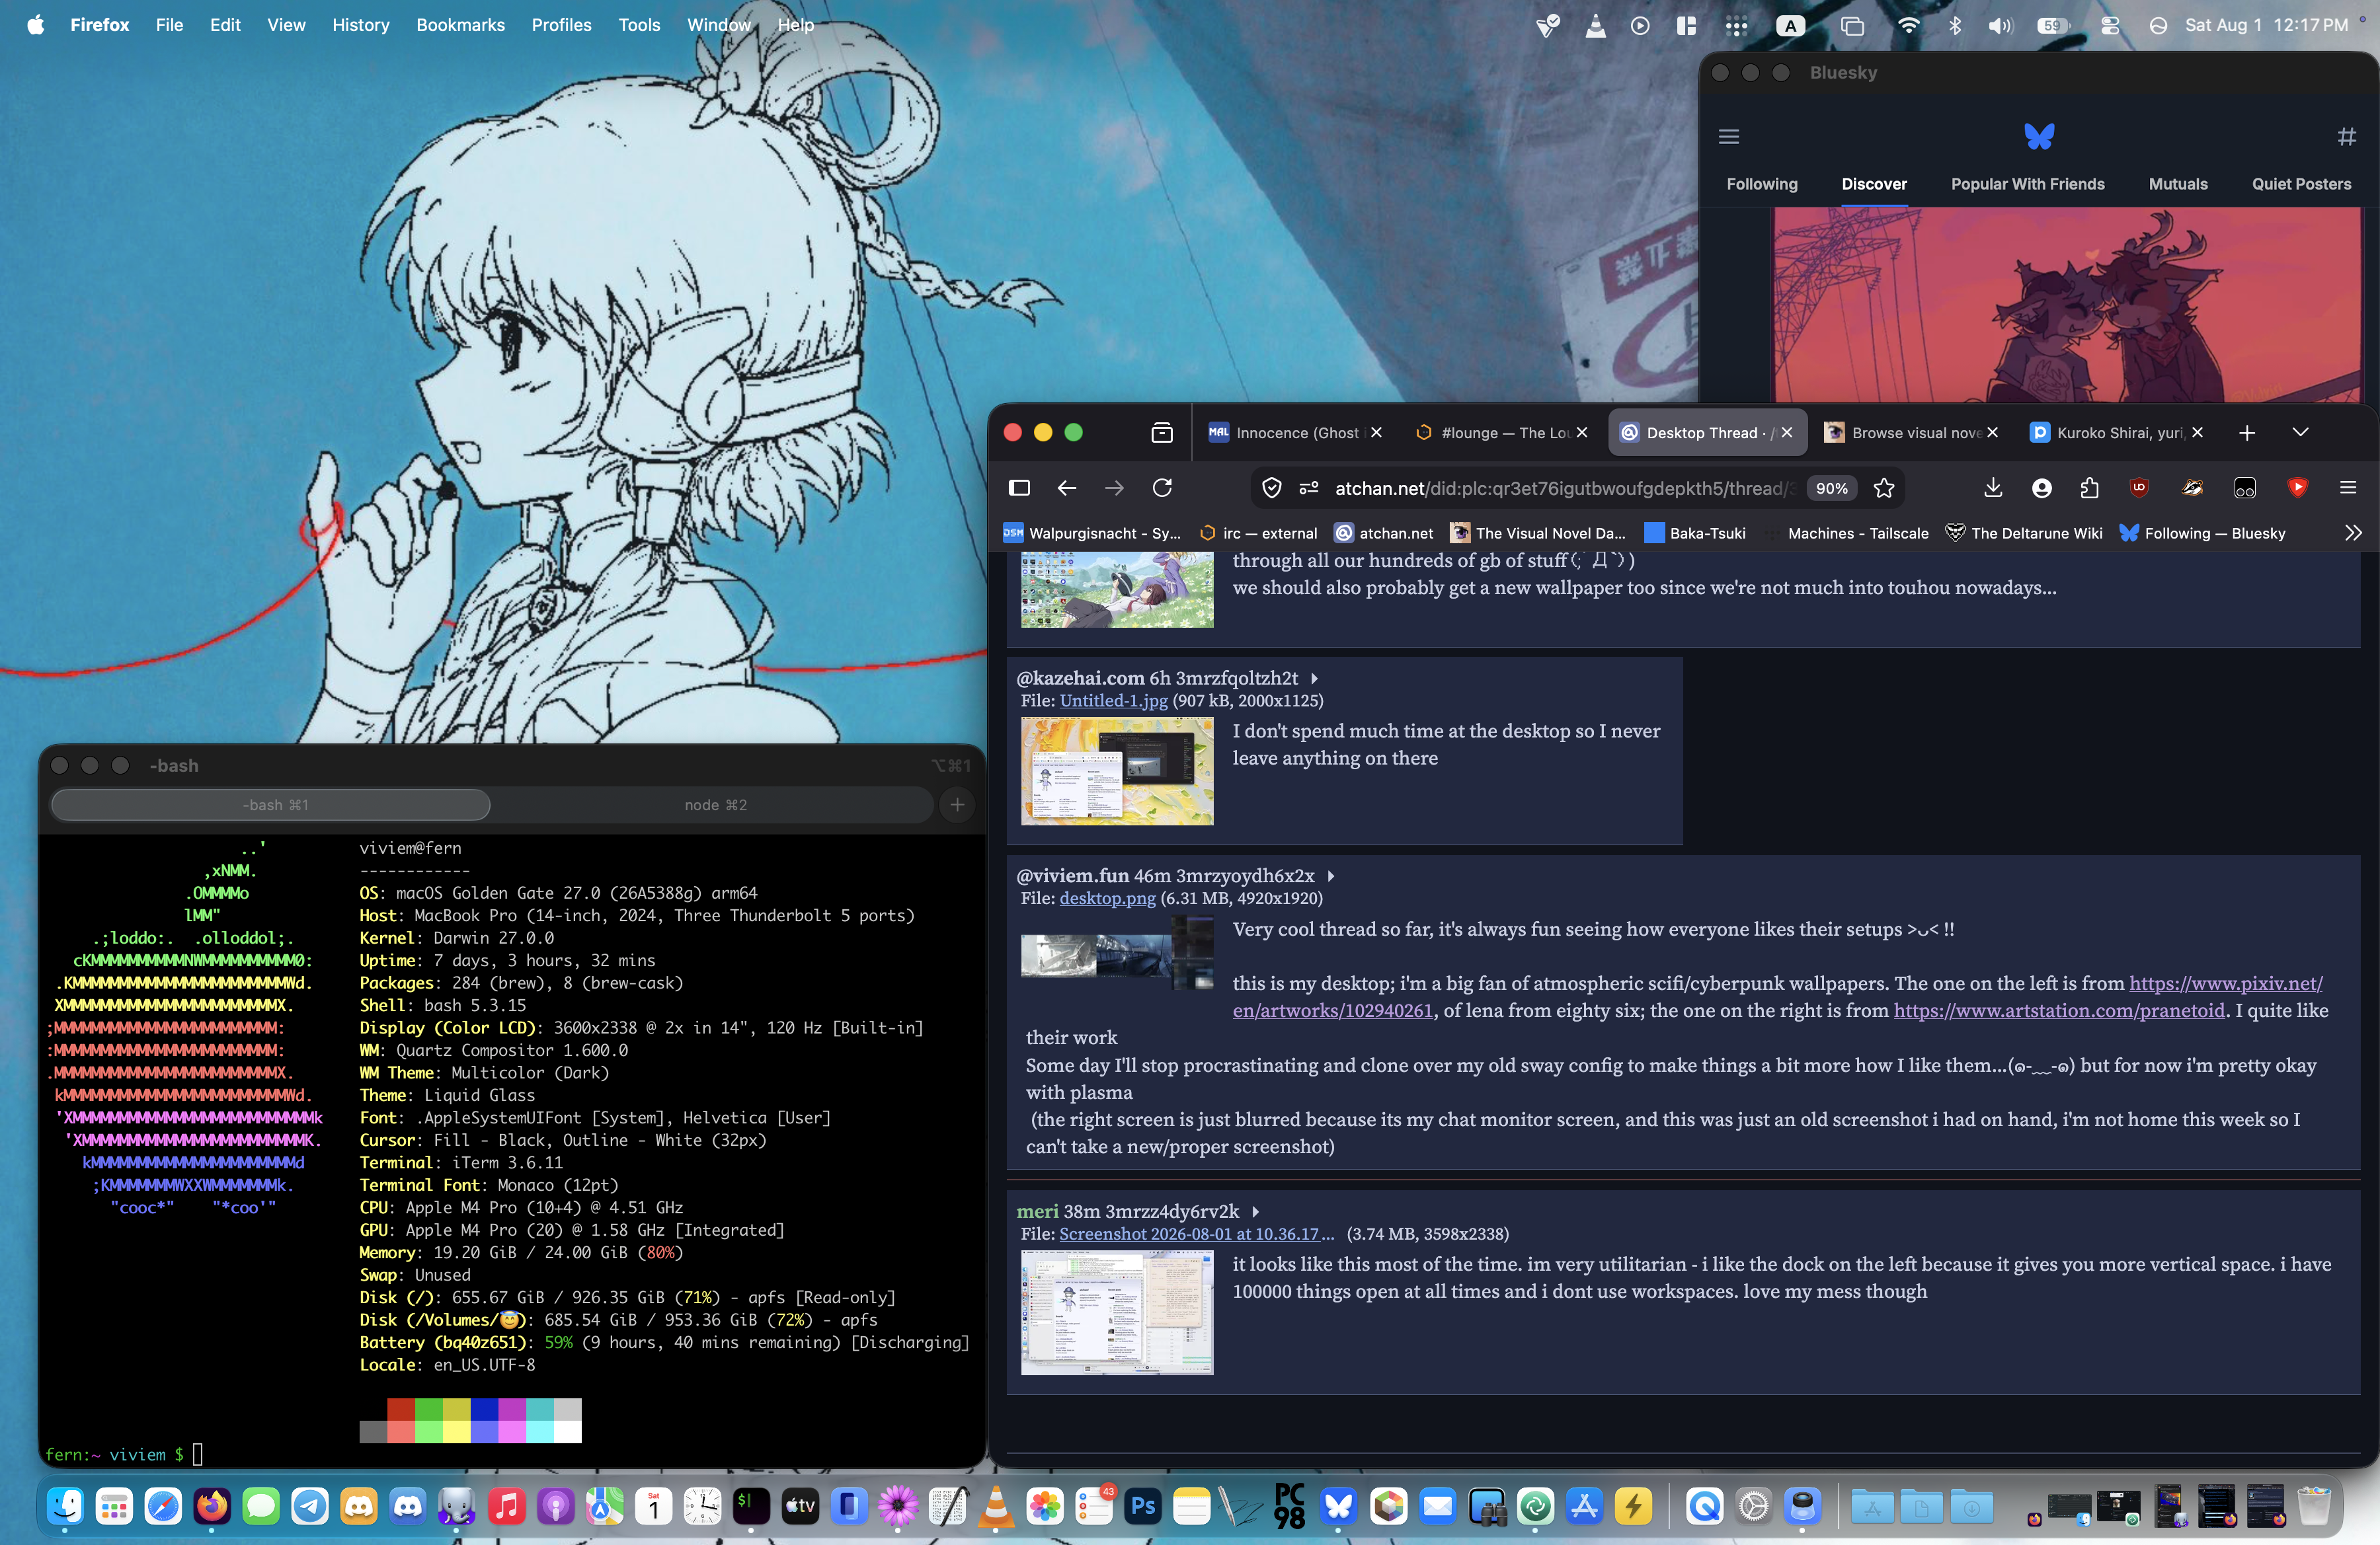Screen dimensions: 2380x1545
Task: Open the Firefox extensions puzzle icon
Action: pos(2090,488)
